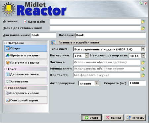This screenshot has height=123, width=149.
Task: Browse for a Заставка image file
Action: pos(143,62)
